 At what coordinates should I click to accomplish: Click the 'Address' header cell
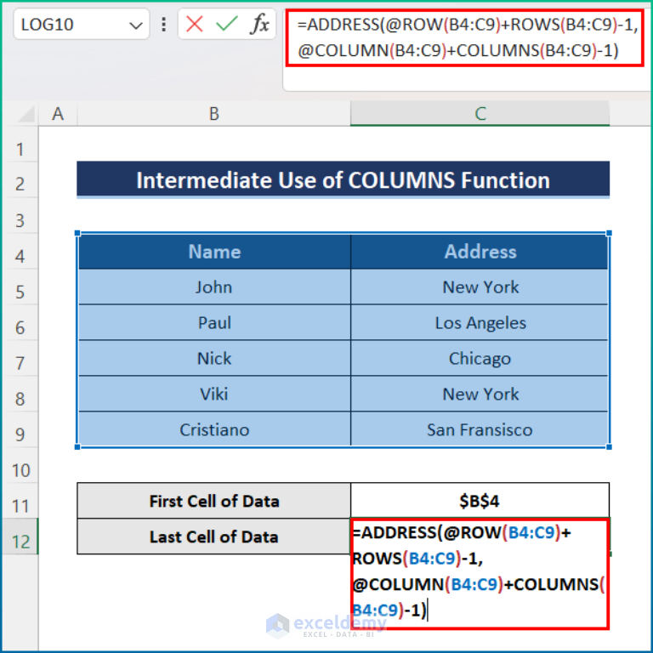point(480,251)
